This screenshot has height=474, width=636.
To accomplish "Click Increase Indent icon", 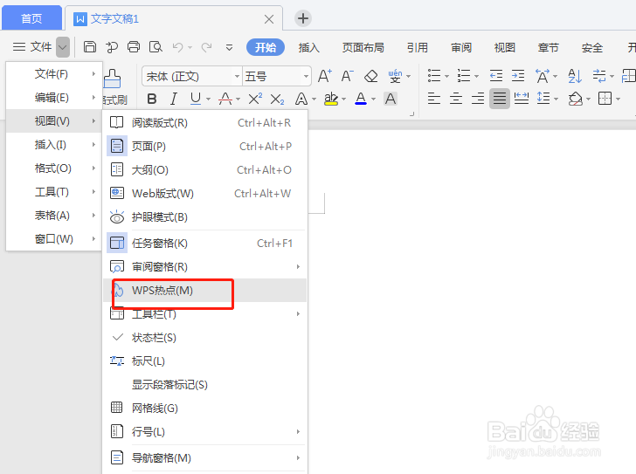I will (518, 76).
